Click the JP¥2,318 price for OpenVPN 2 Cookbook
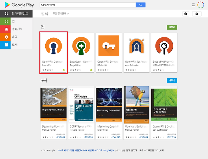This screenshot has width=208, height=159. (x=171, y=137)
